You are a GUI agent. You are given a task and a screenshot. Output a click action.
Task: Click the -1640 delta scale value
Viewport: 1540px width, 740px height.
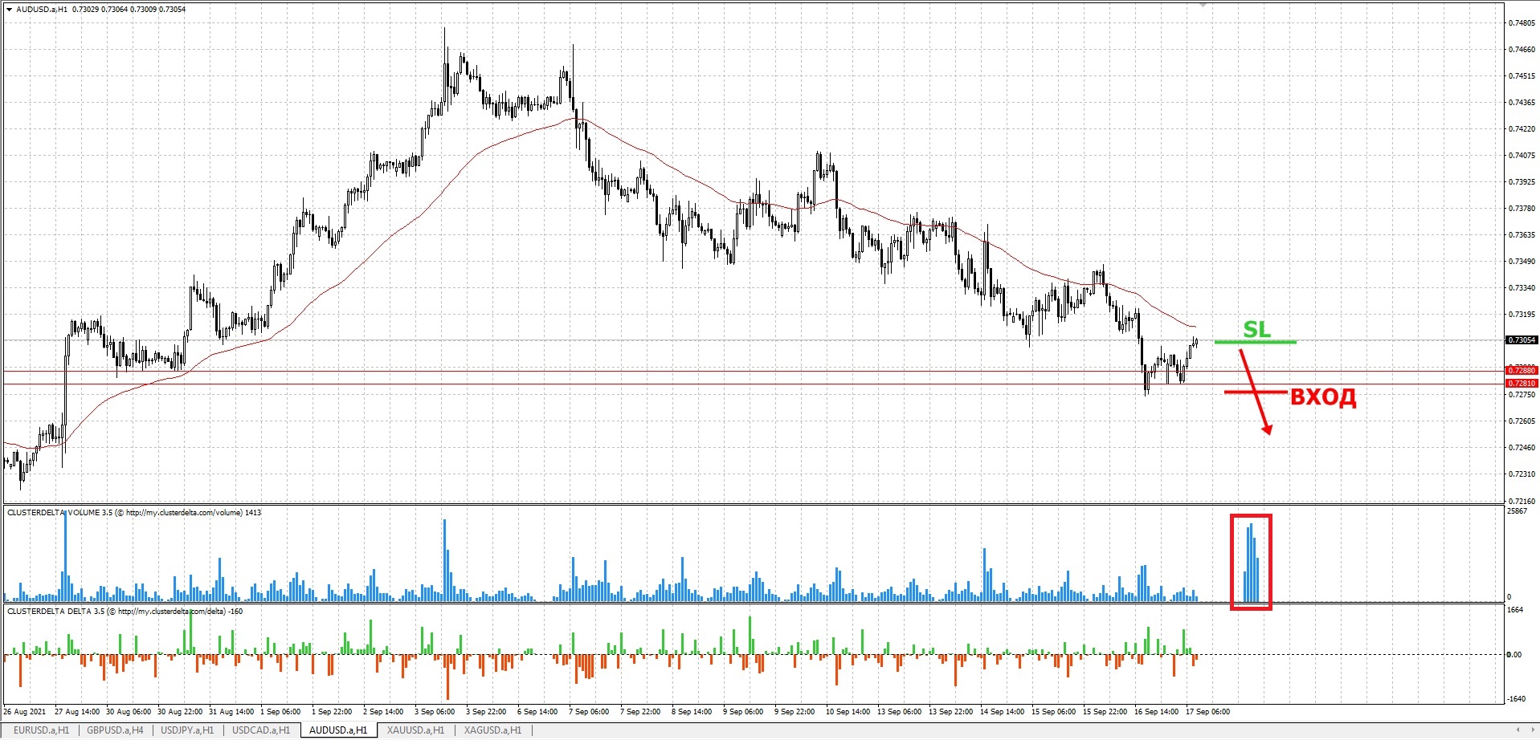tap(1516, 699)
